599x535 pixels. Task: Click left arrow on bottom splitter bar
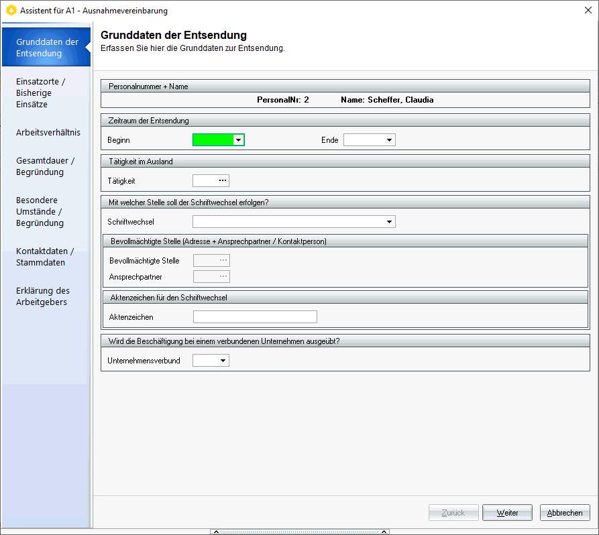(215, 532)
